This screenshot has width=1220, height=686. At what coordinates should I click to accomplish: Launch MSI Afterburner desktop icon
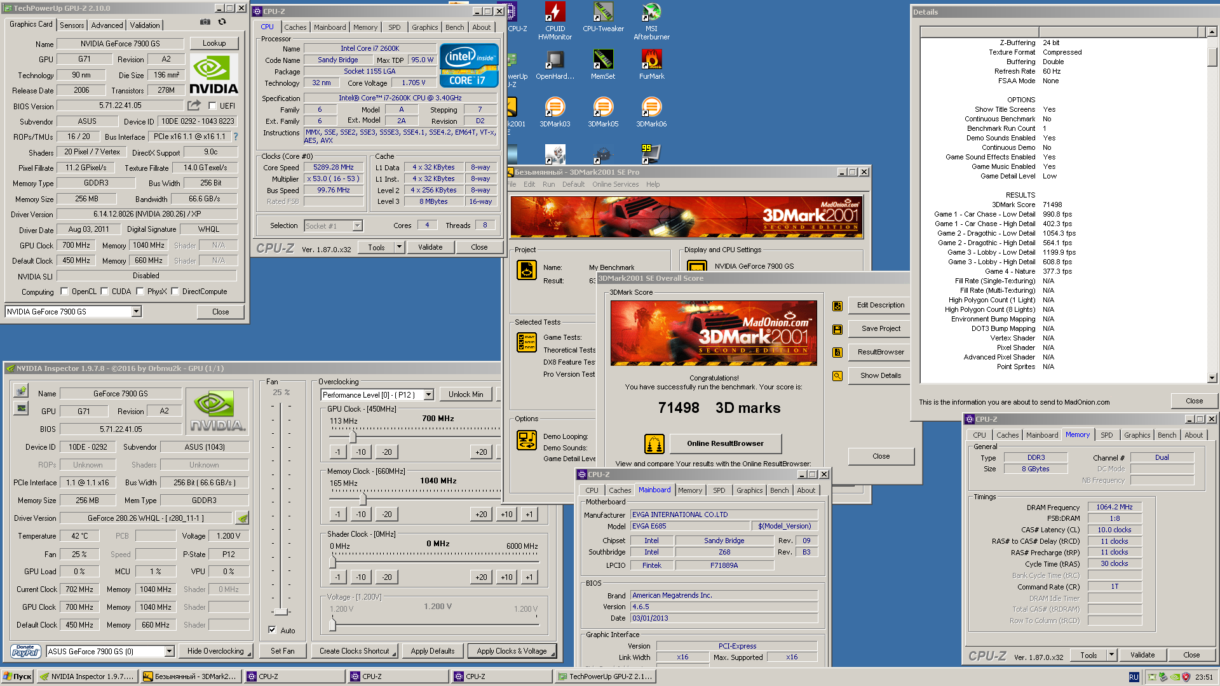pos(651,20)
